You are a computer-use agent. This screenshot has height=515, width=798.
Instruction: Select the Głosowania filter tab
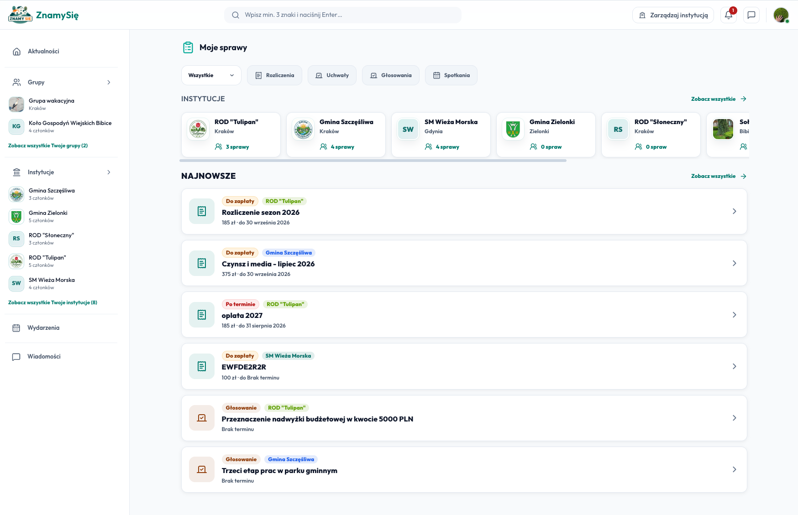point(391,75)
